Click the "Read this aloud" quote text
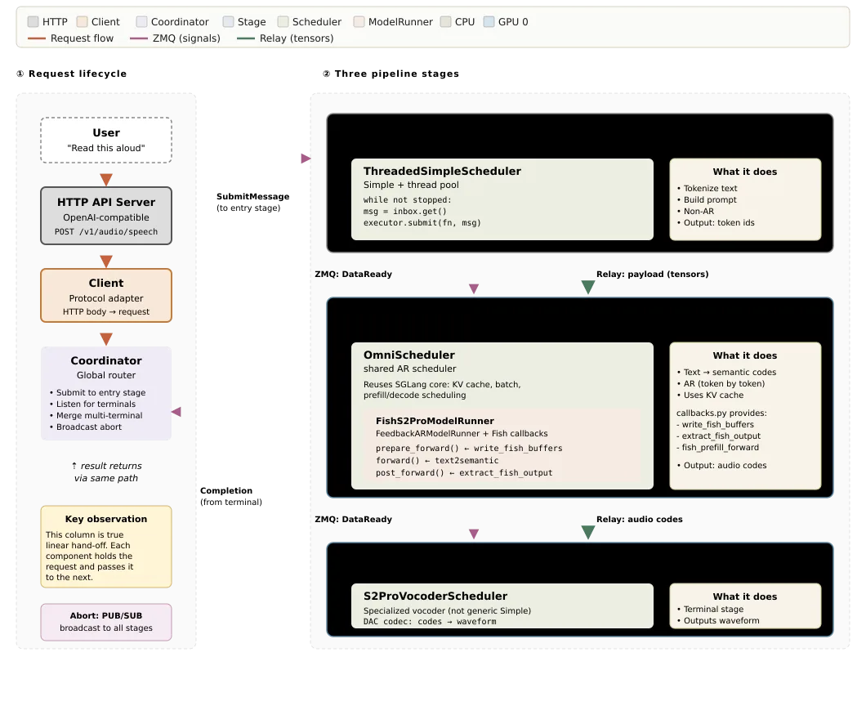The width and height of the screenshot is (866, 706). tap(106, 148)
